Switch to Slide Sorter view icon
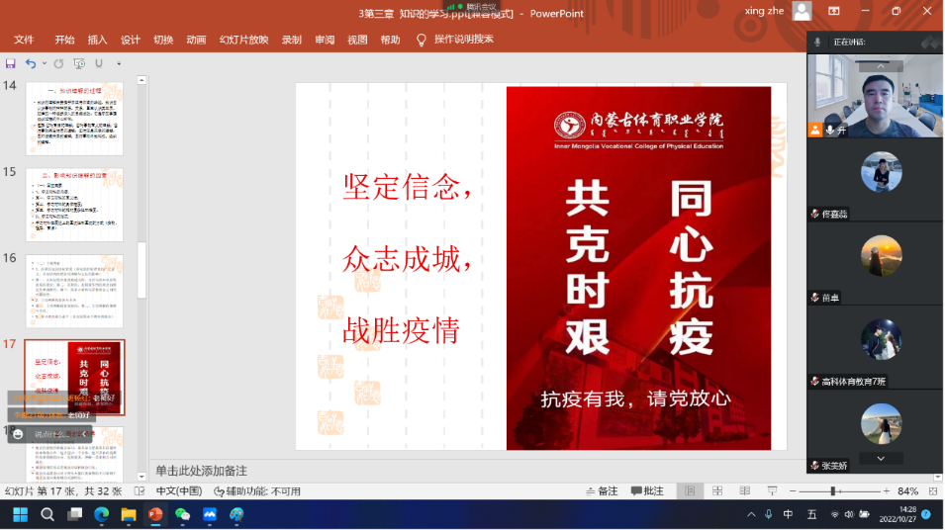 point(717,491)
